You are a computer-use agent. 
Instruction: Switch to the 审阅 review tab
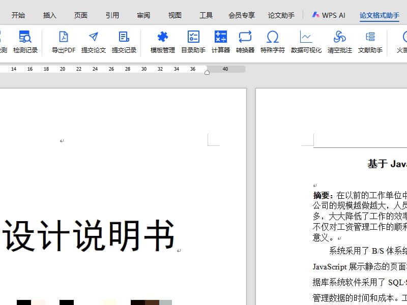click(x=143, y=15)
